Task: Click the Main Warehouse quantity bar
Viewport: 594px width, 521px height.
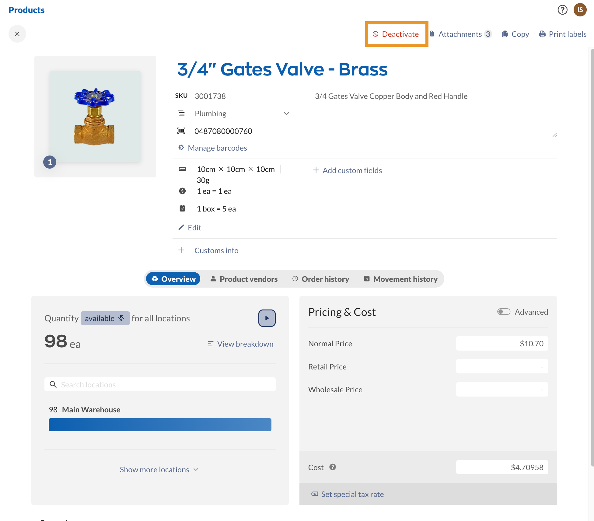Action: 160,425
